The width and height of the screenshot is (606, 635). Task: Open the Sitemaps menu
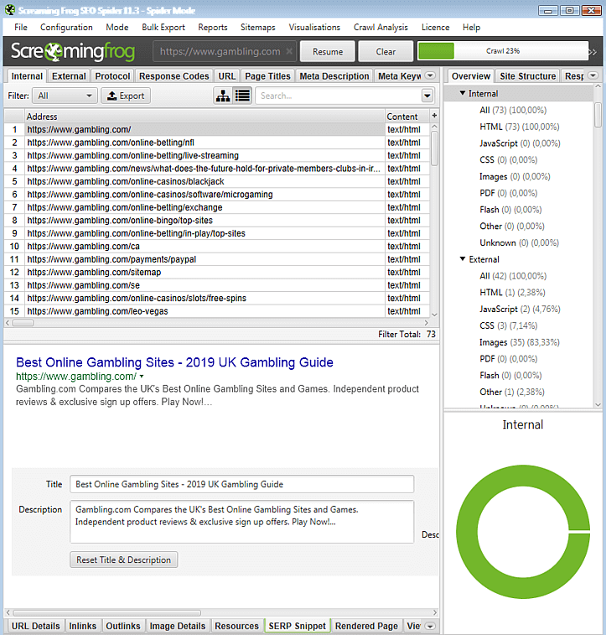coord(258,27)
